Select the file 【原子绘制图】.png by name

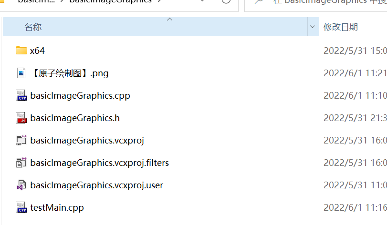click(x=70, y=73)
